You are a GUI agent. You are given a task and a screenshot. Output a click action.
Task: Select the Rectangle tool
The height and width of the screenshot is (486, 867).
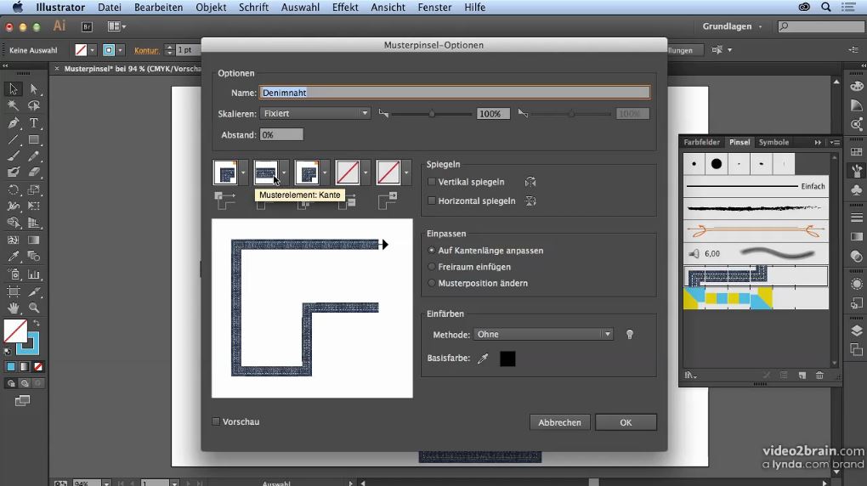34,140
